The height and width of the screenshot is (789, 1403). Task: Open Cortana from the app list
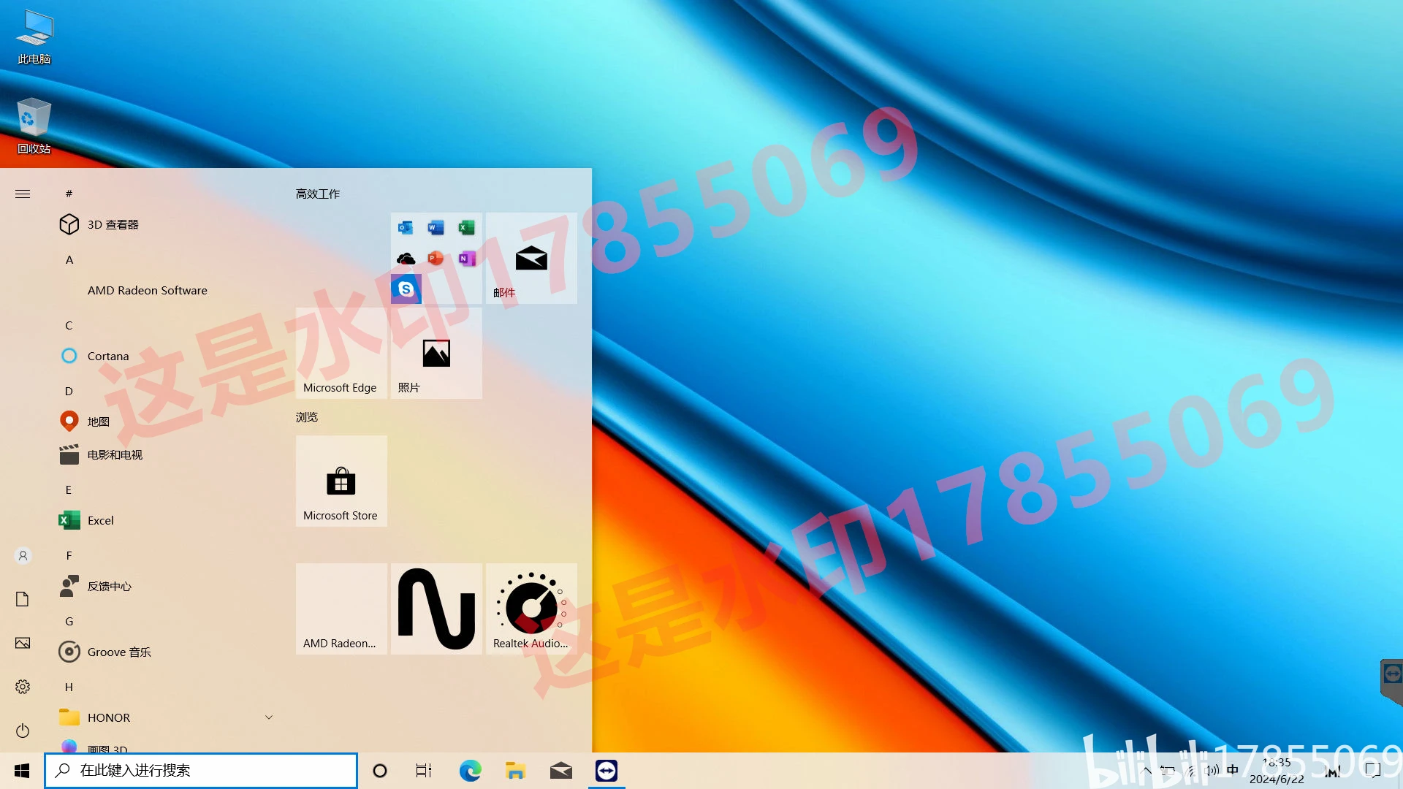pyautogui.click(x=167, y=356)
